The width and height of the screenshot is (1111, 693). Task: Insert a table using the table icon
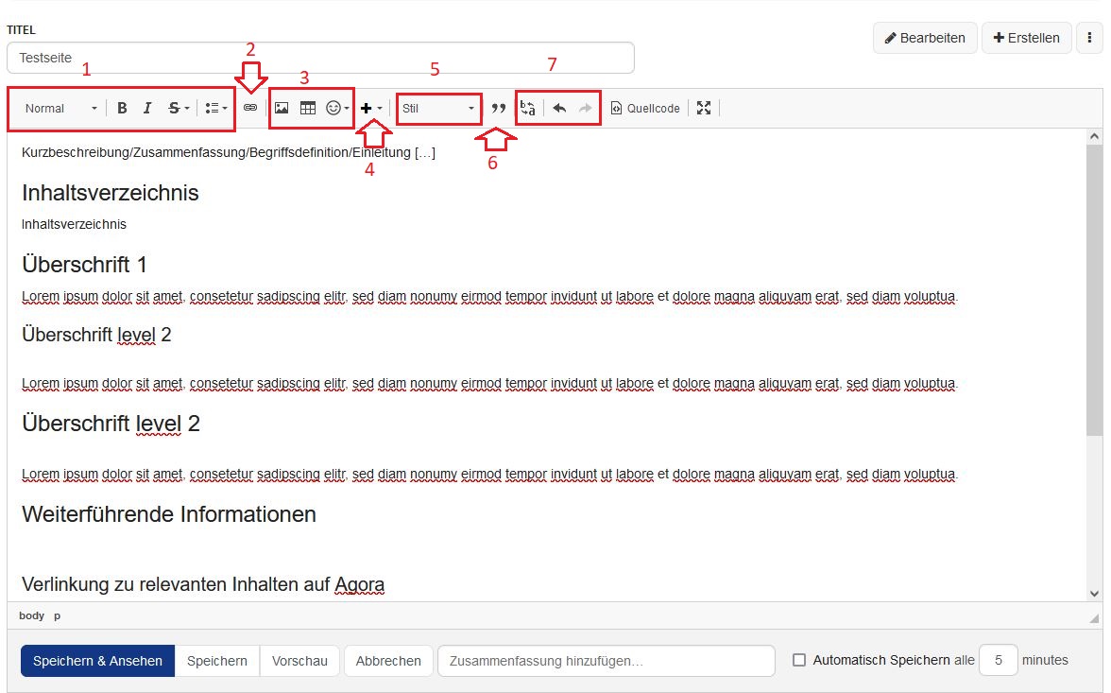(308, 108)
